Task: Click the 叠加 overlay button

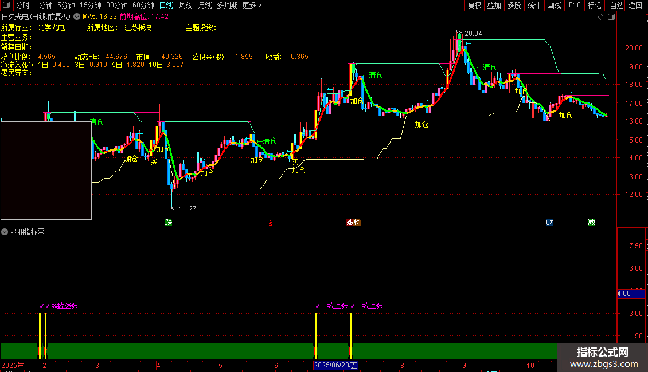Action: tap(494, 5)
